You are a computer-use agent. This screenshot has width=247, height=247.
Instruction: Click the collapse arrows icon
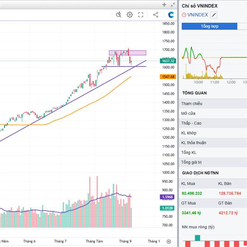173,5
